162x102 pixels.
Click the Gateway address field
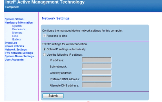coord(97,72)
